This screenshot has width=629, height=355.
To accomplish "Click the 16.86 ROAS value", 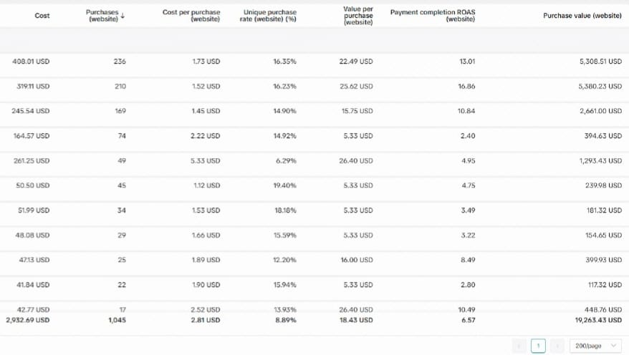I will (x=466, y=87).
